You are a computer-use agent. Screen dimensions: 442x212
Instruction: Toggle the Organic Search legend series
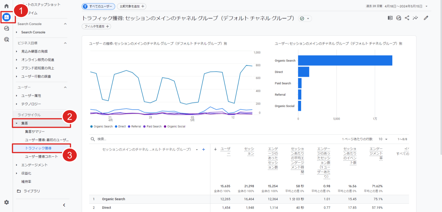coord(101,126)
